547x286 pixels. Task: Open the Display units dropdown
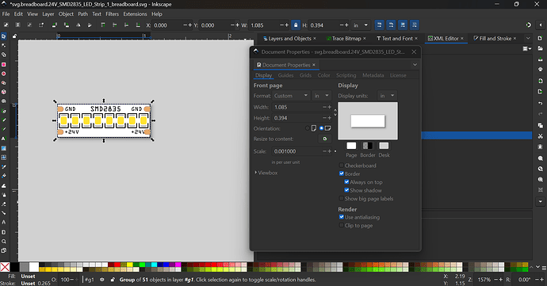[387, 96]
